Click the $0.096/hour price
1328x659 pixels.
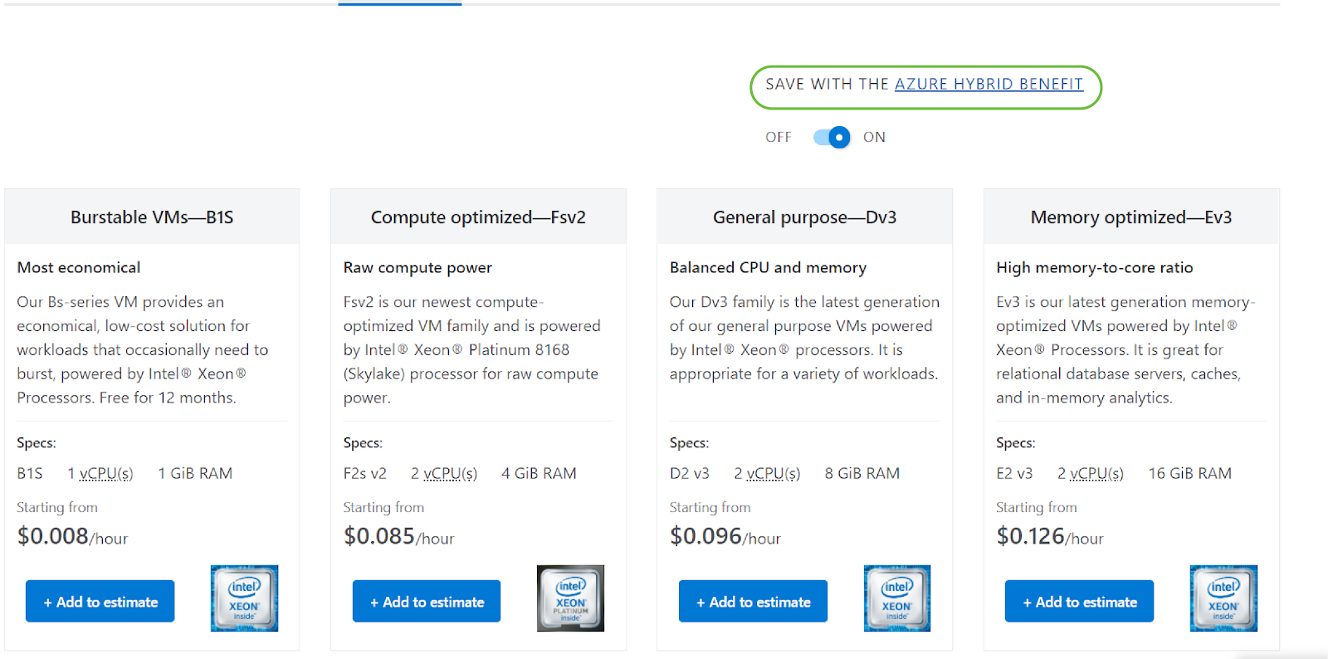coord(725,536)
